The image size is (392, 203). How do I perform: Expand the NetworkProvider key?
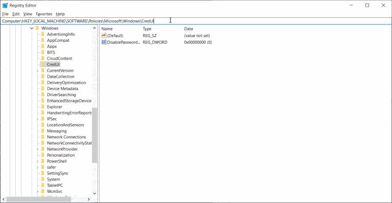[37, 149]
